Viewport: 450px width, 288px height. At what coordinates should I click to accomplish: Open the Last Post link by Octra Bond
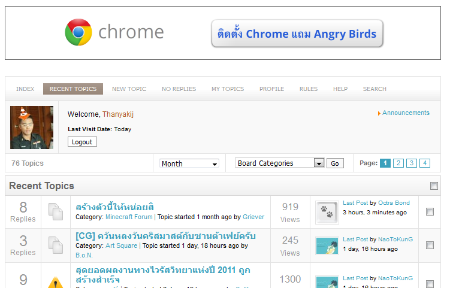coord(355,203)
